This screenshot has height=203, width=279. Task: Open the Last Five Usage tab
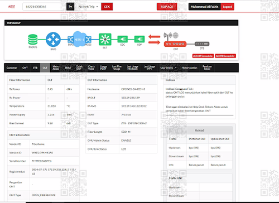(117, 67)
